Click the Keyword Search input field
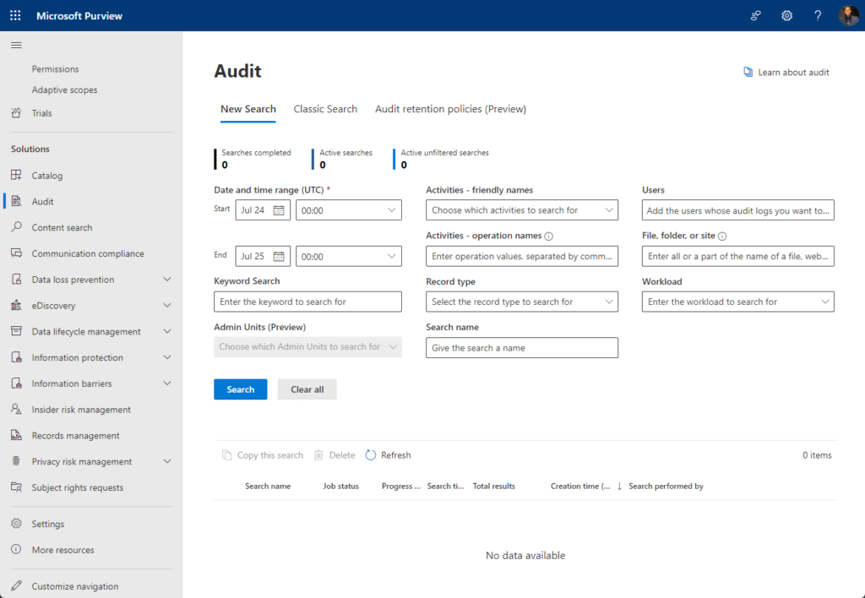 [307, 302]
